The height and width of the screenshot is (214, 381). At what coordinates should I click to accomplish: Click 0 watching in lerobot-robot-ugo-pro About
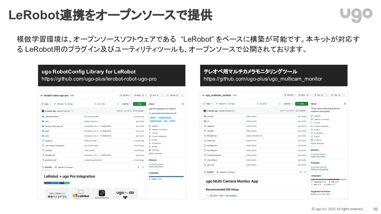point(155,143)
